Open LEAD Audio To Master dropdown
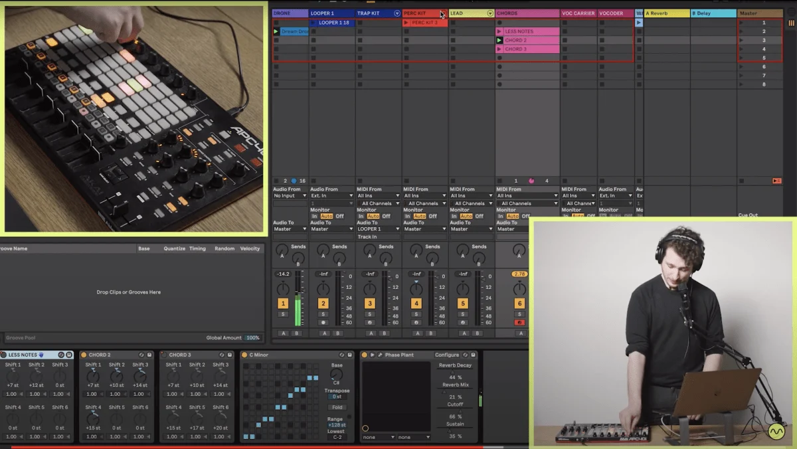Image resolution: width=797 pixels, height=449 pixels. pyautogui.click(x=472, y=229)
